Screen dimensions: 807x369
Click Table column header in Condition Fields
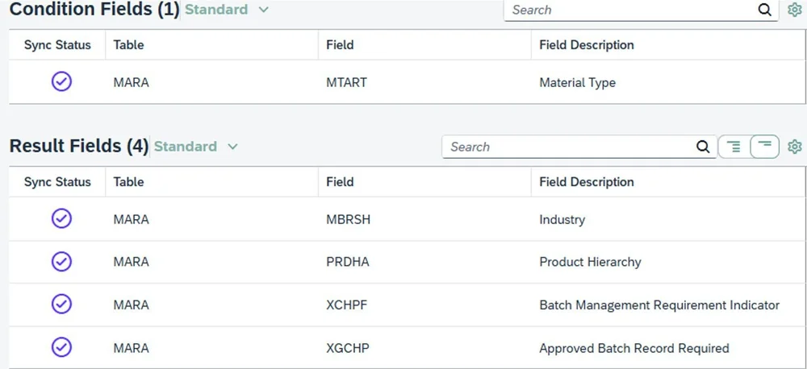pyautogui.click(x=129, y=45)
